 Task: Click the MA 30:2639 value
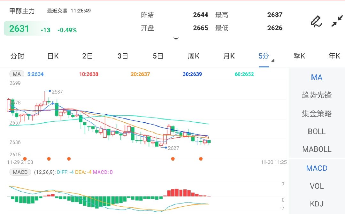coord(192,74)
